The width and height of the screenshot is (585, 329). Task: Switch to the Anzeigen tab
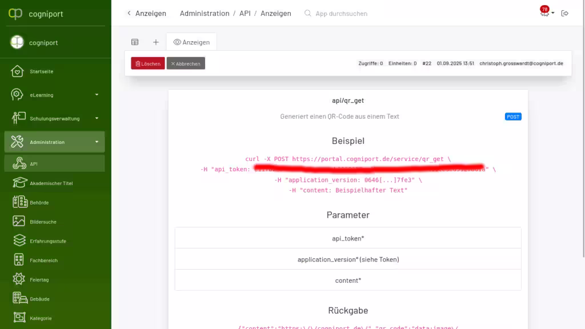click(x=191, y=42)
